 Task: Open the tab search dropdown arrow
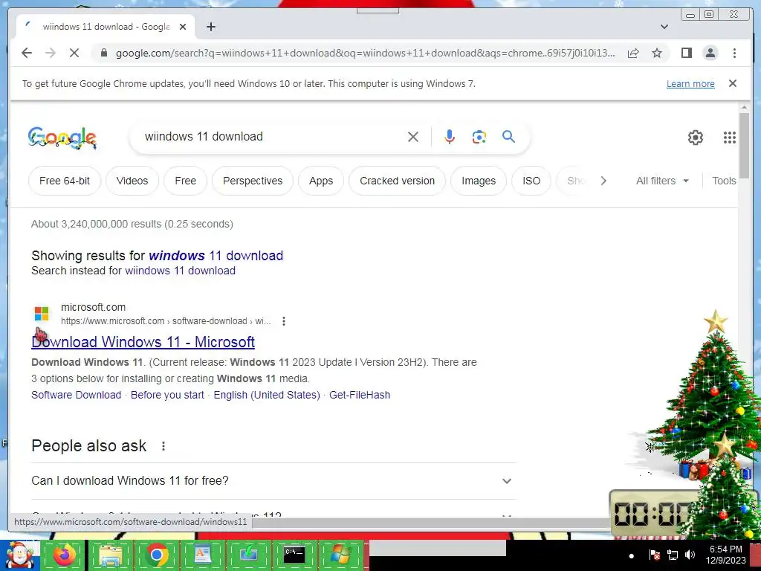pos(664,27)
